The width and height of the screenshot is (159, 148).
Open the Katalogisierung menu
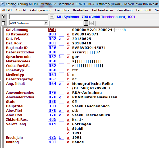40,10
